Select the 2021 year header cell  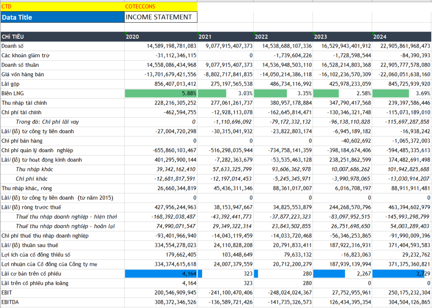tap(225, 37)
